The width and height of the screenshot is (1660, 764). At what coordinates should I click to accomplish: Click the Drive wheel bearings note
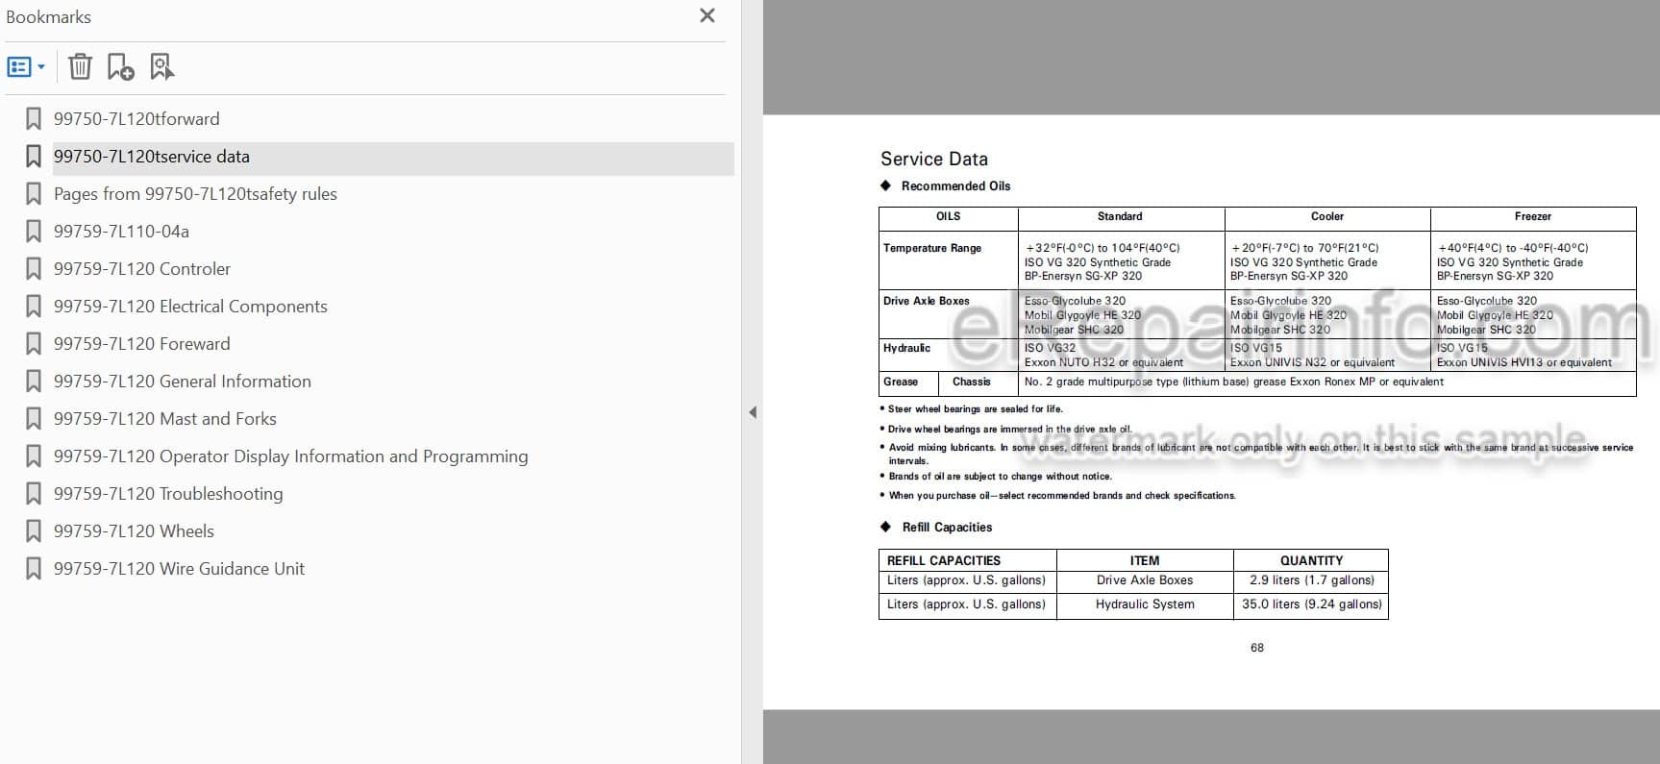[1010, 430]
